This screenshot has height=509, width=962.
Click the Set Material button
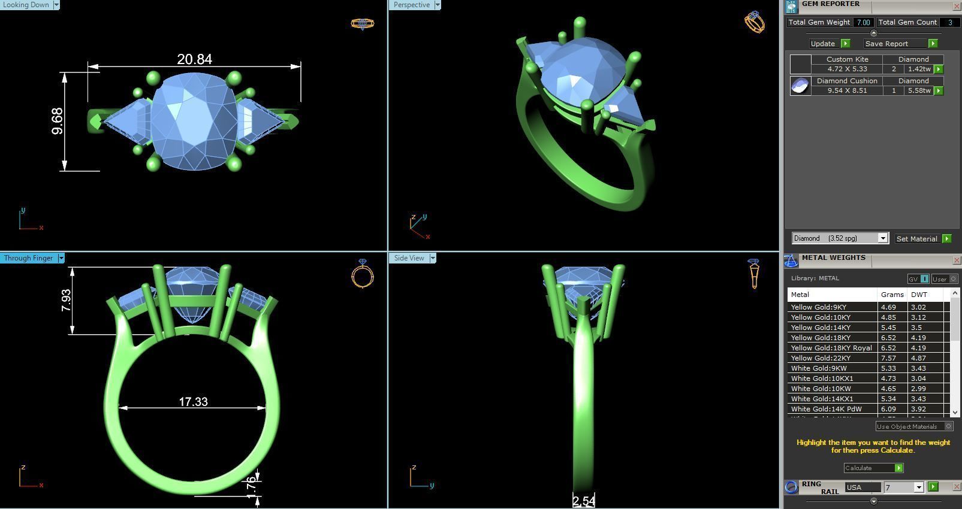click(x=916, y=238)
